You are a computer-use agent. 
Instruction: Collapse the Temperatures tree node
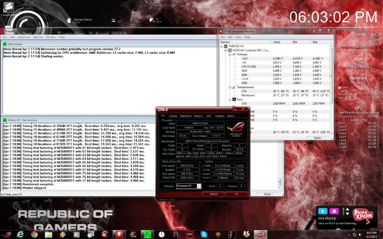(x=230, y=87)
